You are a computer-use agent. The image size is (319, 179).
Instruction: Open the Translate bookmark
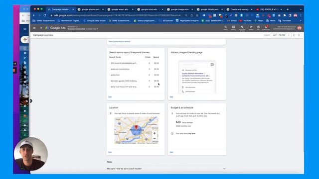tap(285, 21)
